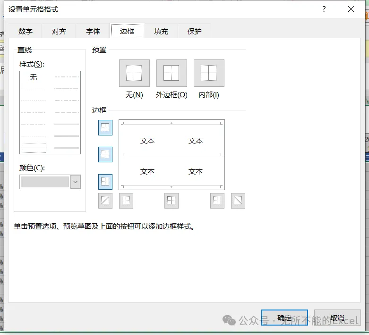Viewport: 369px width, 335px height.
Task: Toggle the left border button
Action: (126, 201)
